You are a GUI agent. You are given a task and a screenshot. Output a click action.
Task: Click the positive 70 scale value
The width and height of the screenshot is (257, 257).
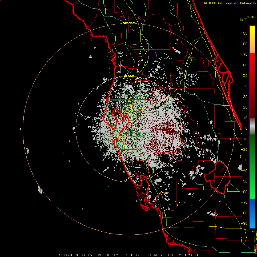245,55
